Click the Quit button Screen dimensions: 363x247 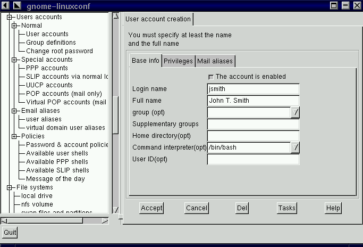tap(10, 233)
